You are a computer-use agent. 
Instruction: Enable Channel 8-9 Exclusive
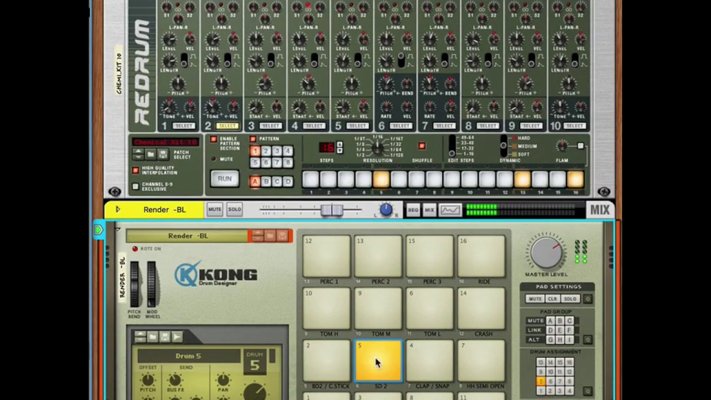(x=136, y=186)
